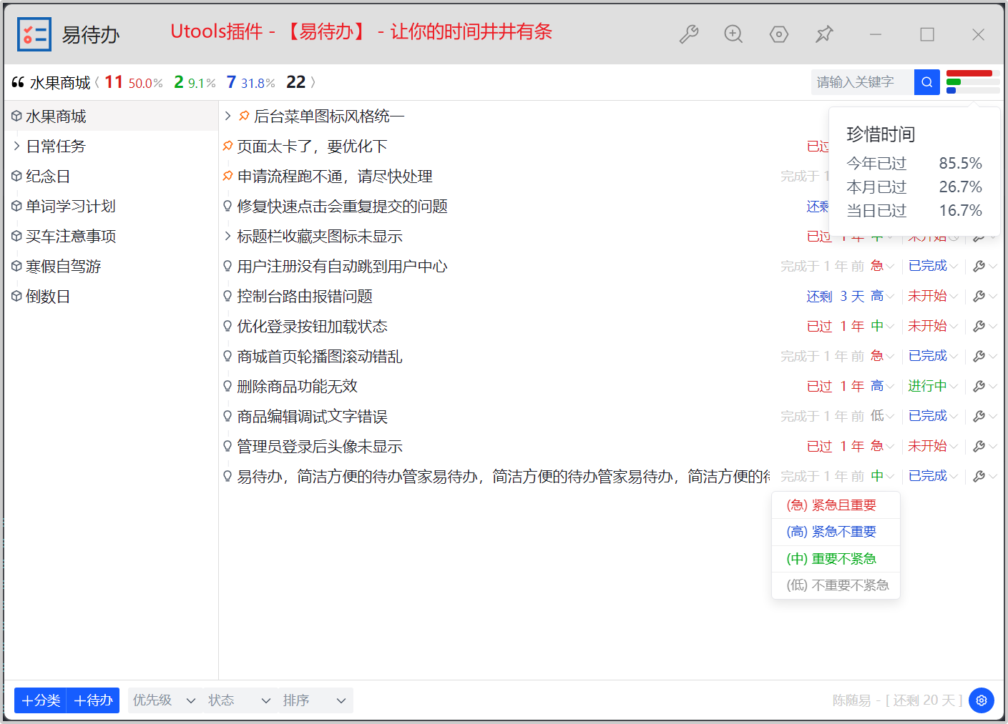This screenshot has width=1008, height=724.
Task: Click the 优化登录按钮加载状态 task title
Action: pyautogui.click(x=312, y=326)
